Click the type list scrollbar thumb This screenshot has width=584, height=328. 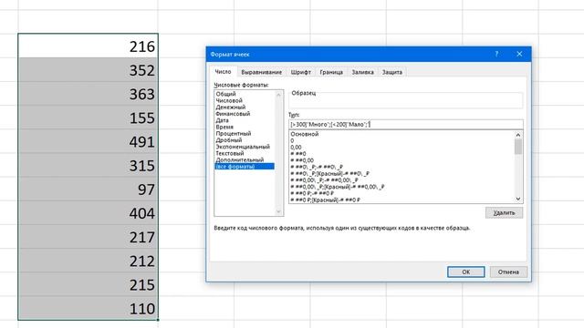[518, 147]
